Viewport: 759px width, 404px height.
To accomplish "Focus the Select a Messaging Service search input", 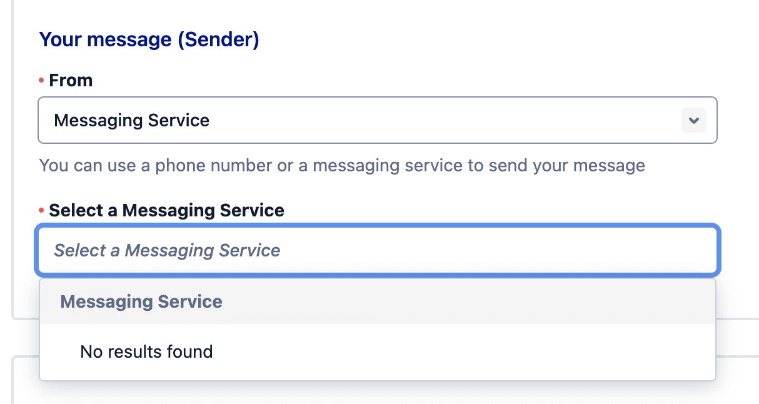I will [375, 250].
